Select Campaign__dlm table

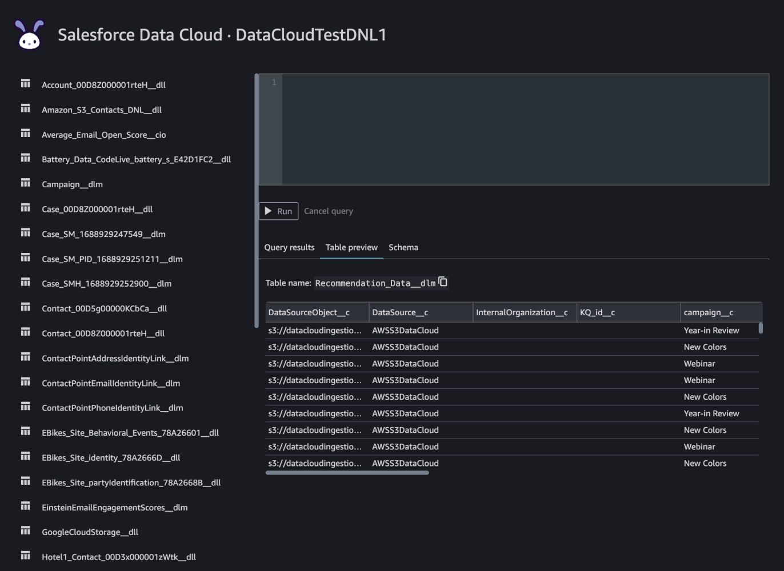(73, 184)
